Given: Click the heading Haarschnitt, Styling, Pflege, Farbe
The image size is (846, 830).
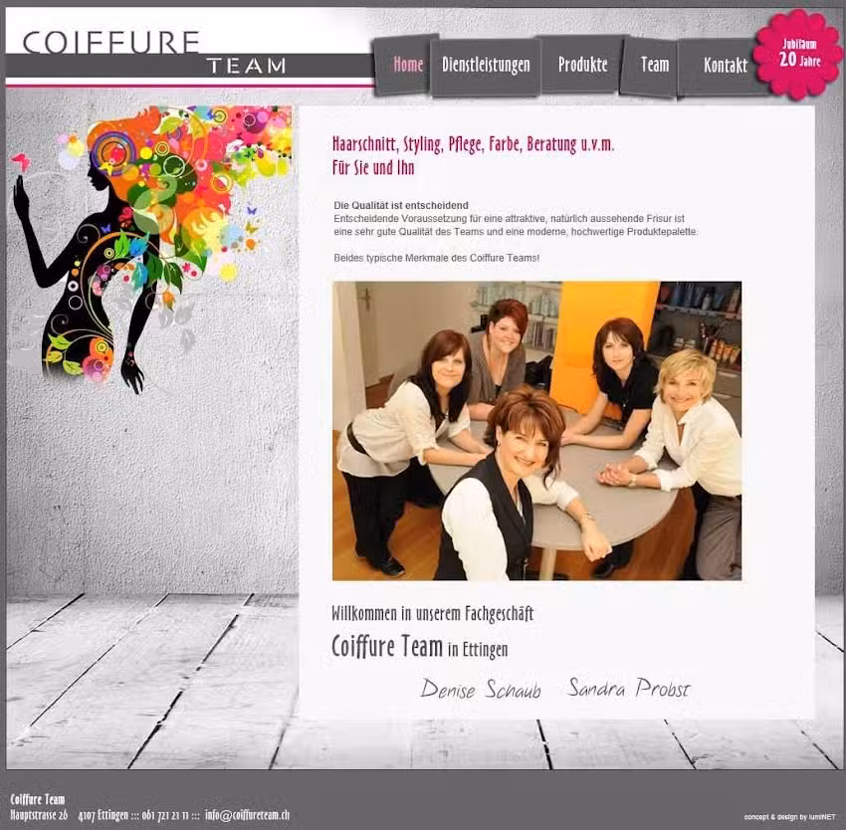Looking at the screenshot, I should (475, 145).
